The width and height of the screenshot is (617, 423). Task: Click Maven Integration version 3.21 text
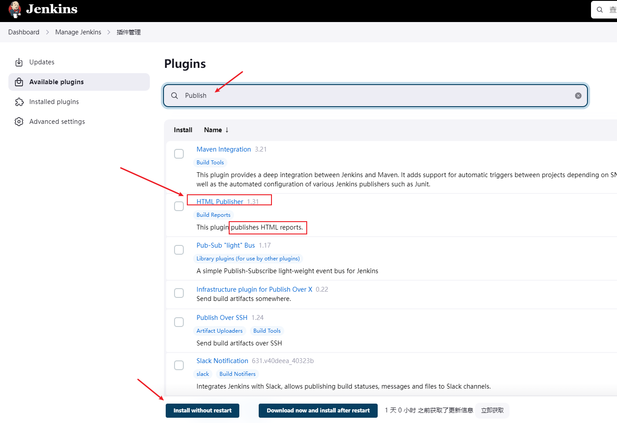click(260, 149)
